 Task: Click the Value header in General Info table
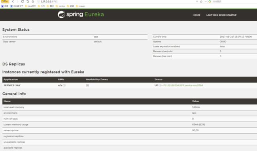tap(196, 101)
